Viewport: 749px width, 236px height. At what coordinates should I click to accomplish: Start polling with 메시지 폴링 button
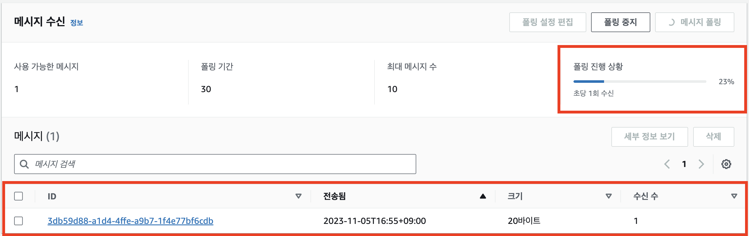[x=695, y=22]
